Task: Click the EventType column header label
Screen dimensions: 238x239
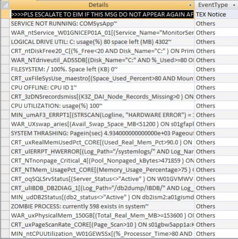Action: [213, 5]
